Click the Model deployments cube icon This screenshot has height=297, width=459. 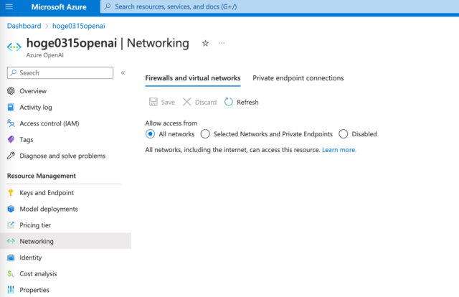[11, 209]
